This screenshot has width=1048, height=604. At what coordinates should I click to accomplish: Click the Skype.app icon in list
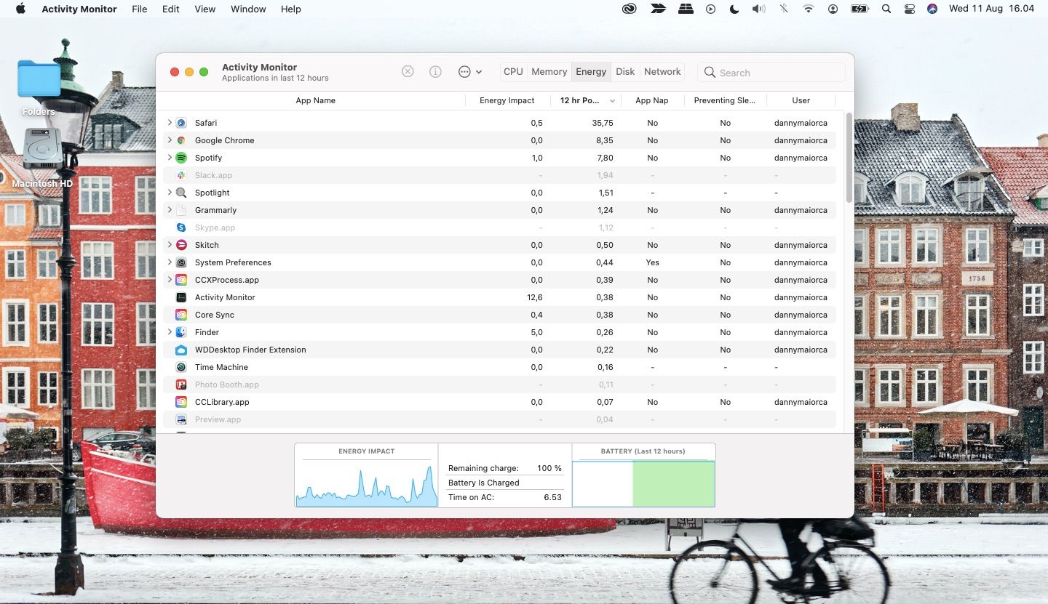(x=181, y=227)
